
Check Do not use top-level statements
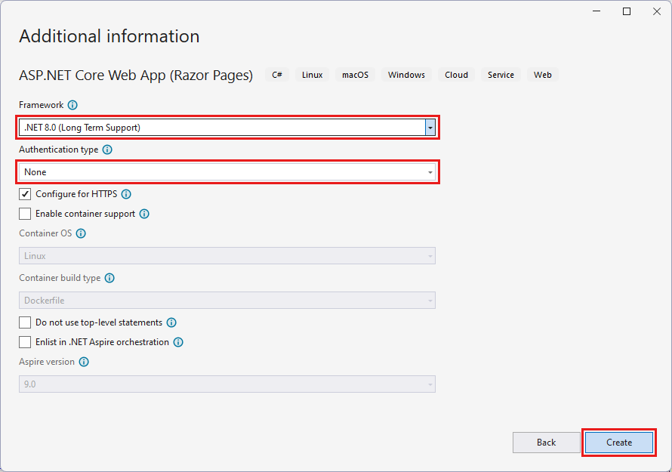(x=25, y=322)
